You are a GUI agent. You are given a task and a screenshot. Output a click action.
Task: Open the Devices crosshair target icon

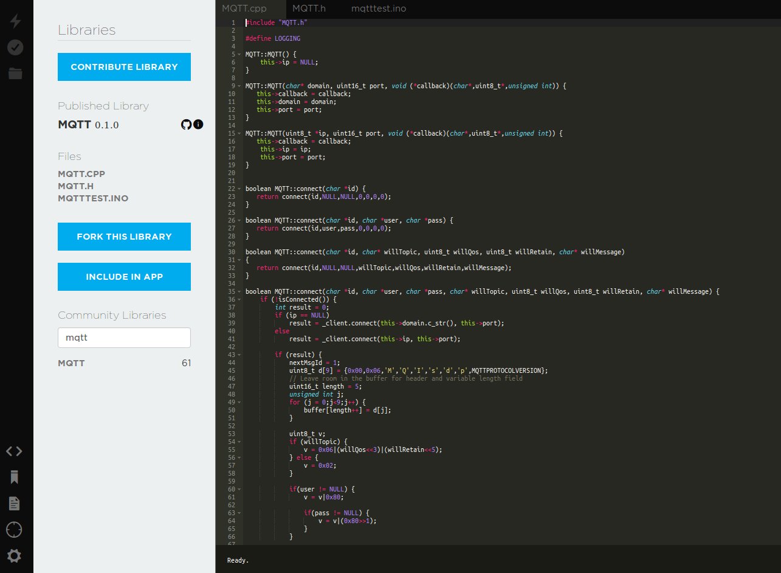(14, 530)
